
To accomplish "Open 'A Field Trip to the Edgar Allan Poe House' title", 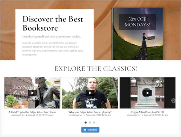I will click(32, 112).
